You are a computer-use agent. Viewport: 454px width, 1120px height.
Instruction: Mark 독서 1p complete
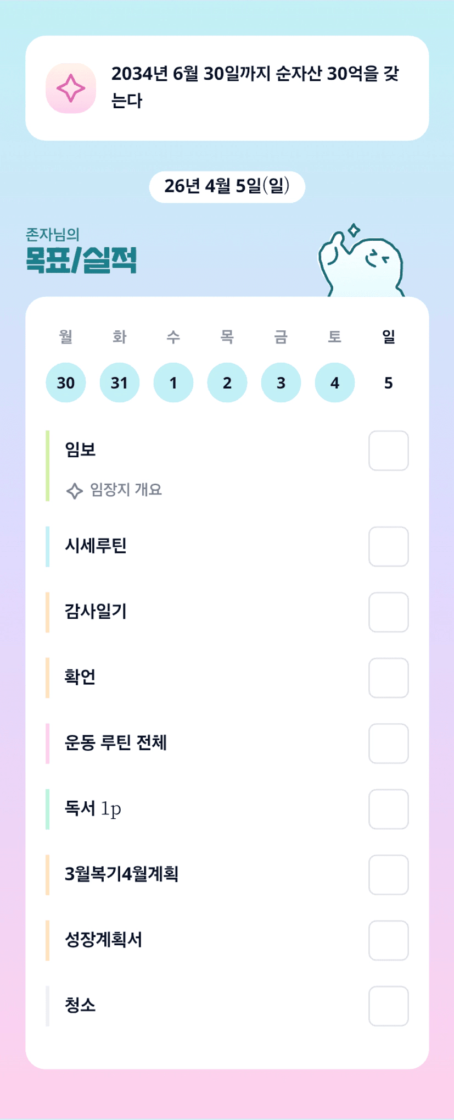point(388,809)
